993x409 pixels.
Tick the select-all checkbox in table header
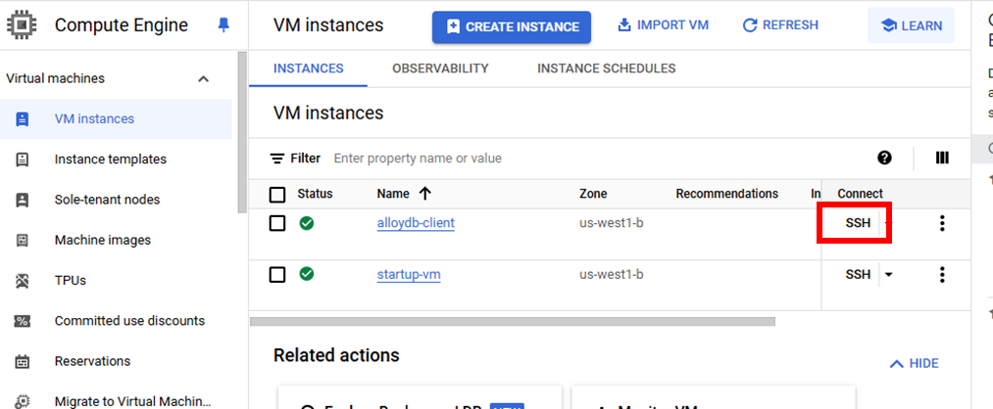(x=277, y=194)
